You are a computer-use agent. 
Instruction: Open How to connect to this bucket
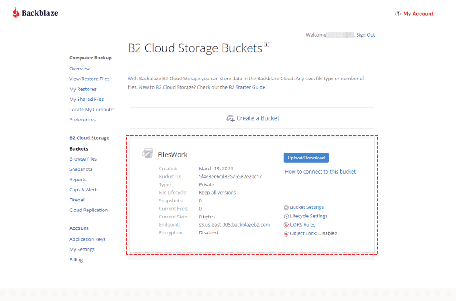coord(320,172)
